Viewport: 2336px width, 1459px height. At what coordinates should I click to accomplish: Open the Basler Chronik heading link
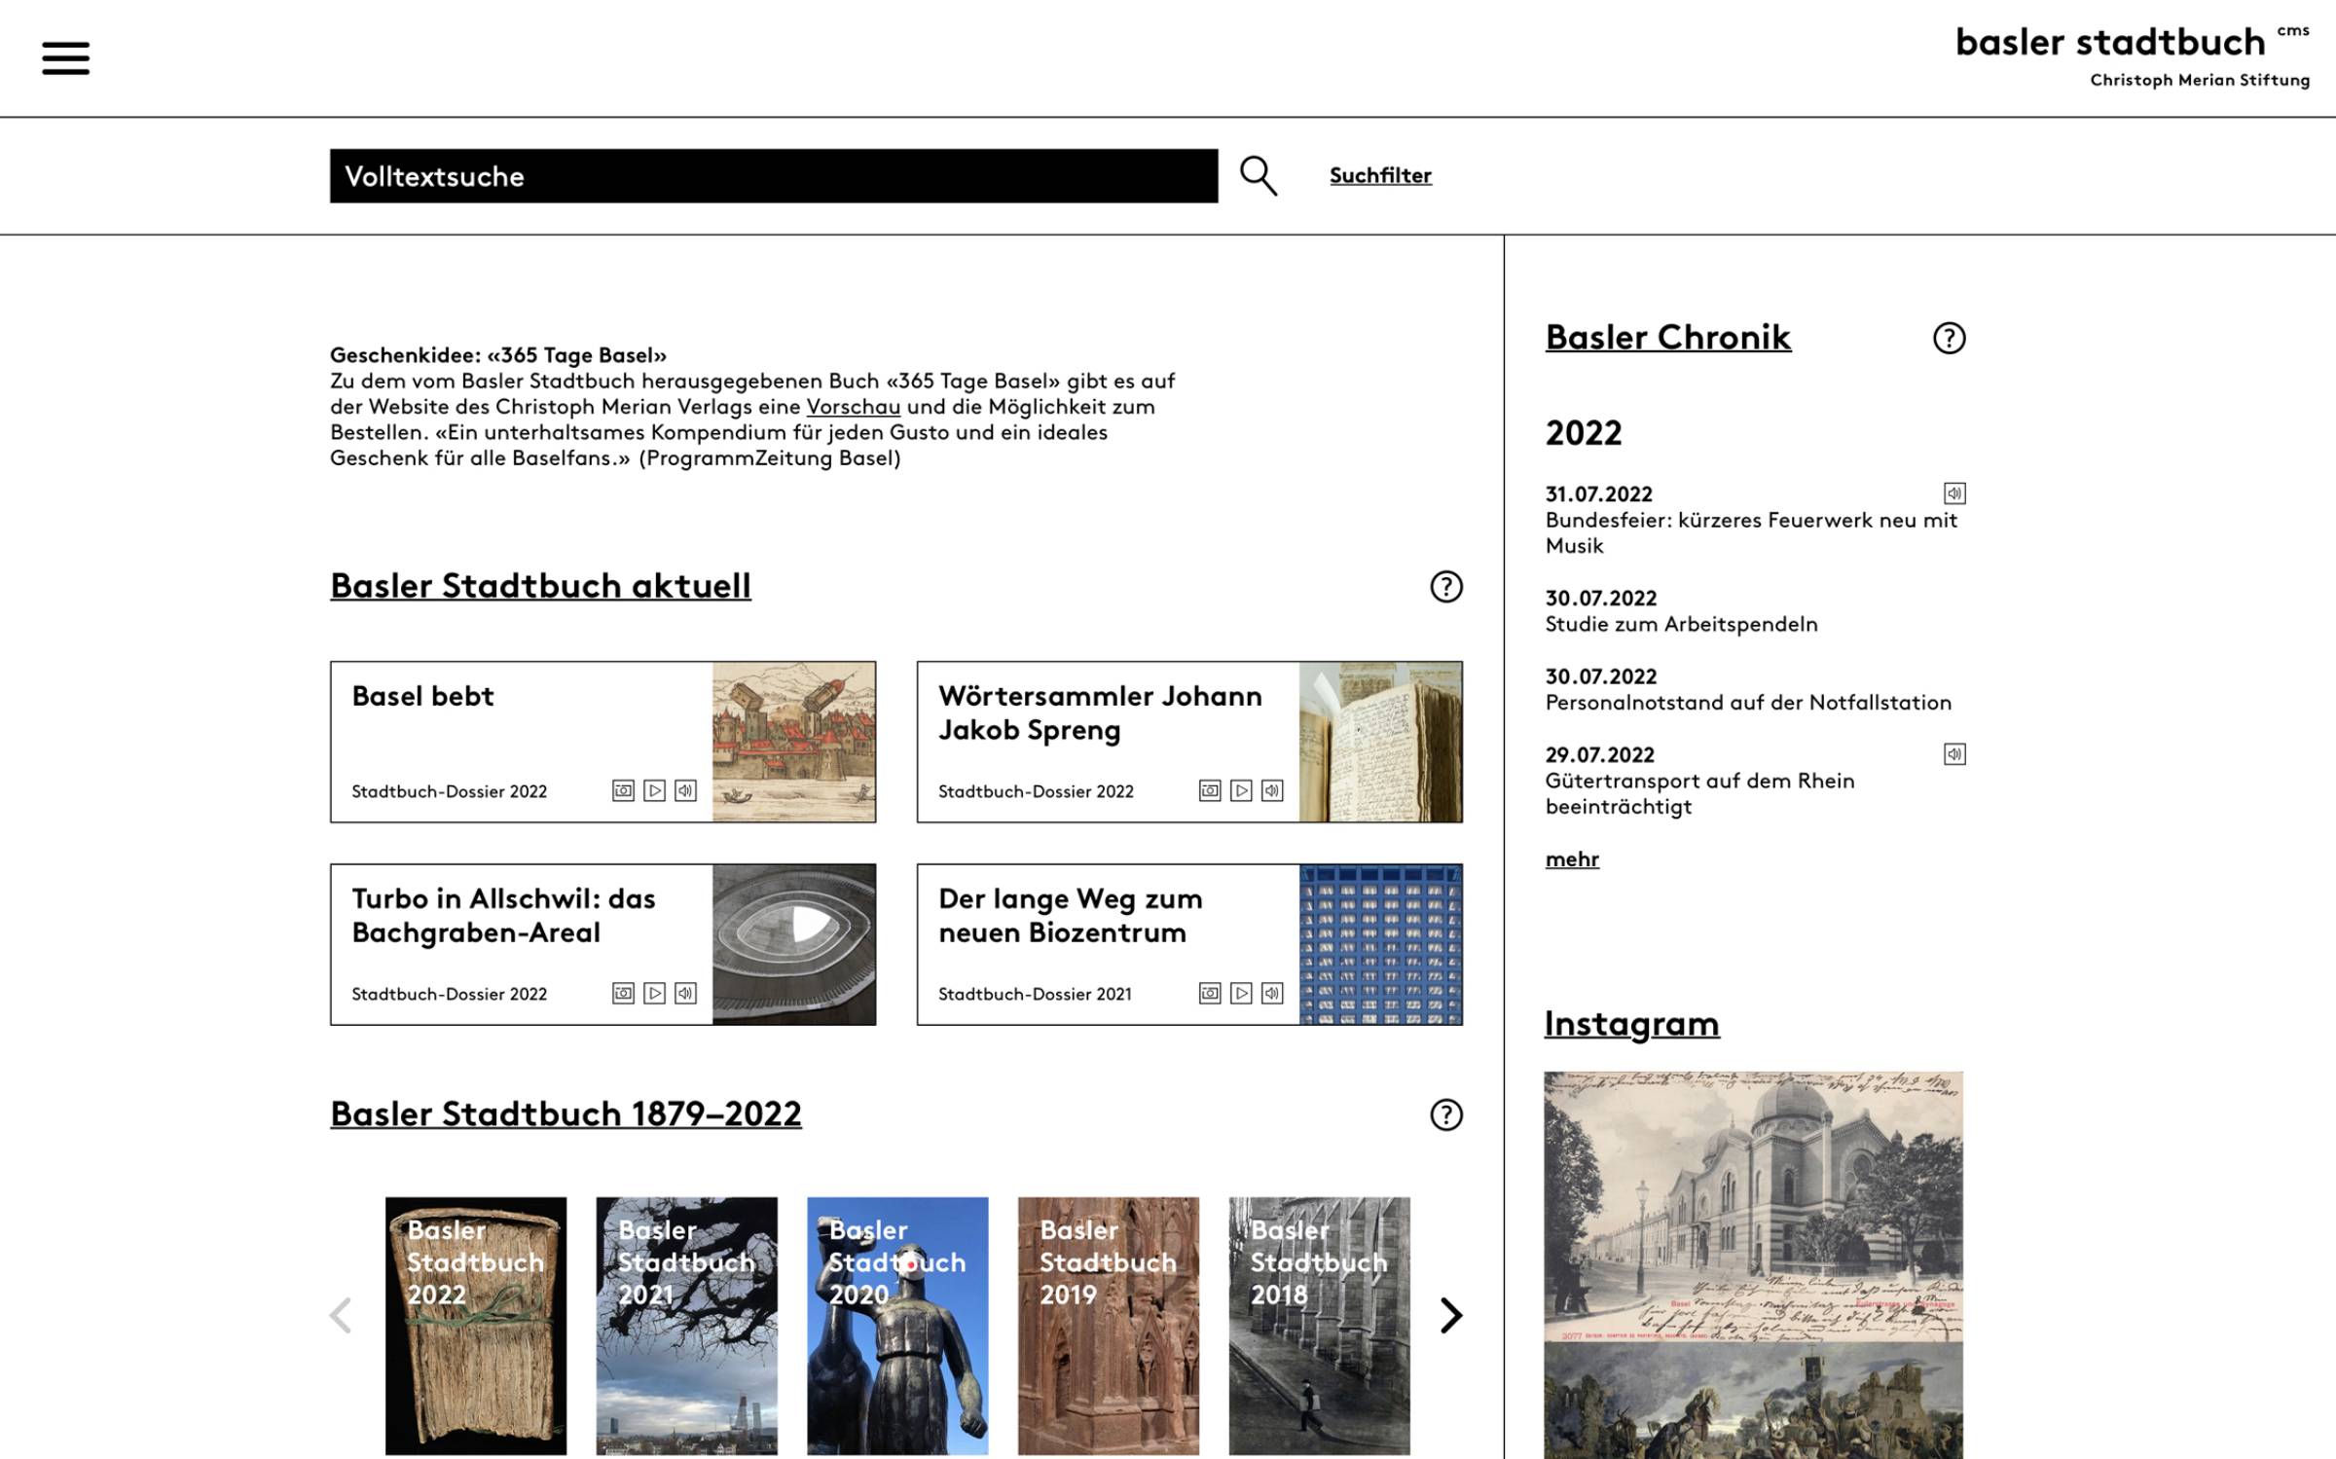(1667, 337)
